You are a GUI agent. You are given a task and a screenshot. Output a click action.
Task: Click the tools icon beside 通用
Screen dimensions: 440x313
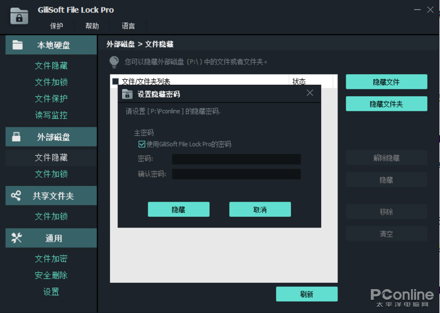[16, 238]
